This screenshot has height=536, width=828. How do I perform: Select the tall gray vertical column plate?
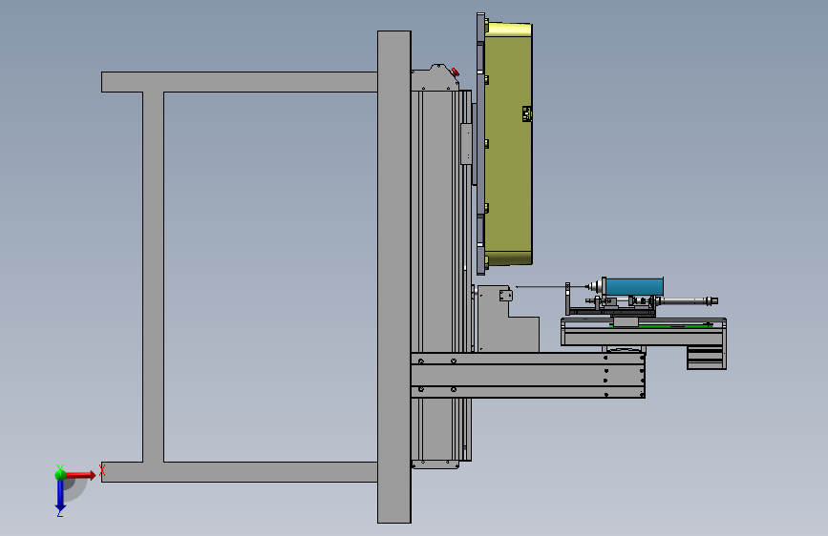pyautogui.click(x=393, y=277)
